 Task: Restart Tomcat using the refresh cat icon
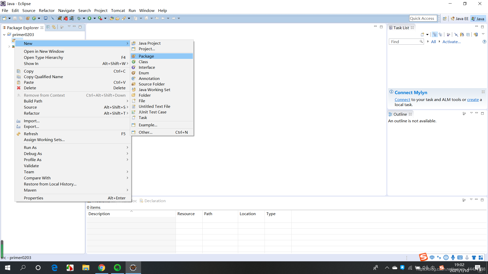pyautogui.click(x=72, y=18)
